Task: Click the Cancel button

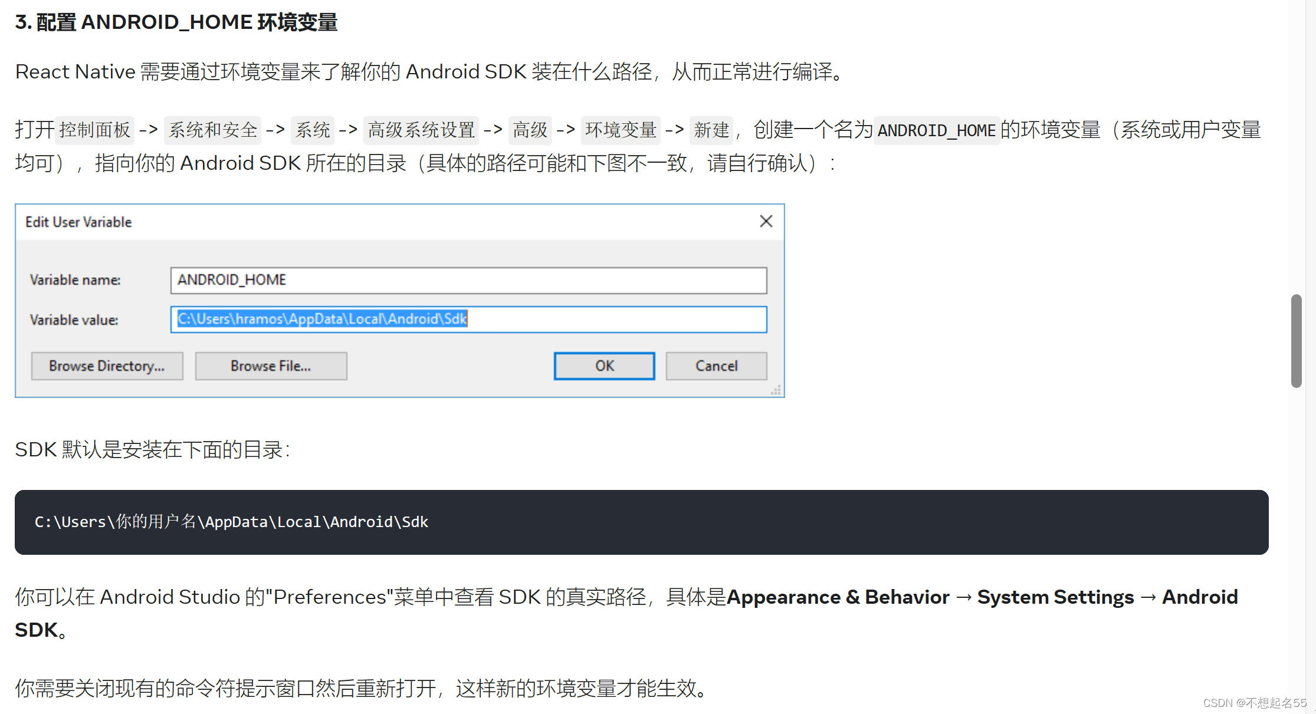Action: click(x=716, y=366)
